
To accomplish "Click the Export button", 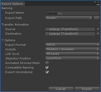I will point(87,89).
